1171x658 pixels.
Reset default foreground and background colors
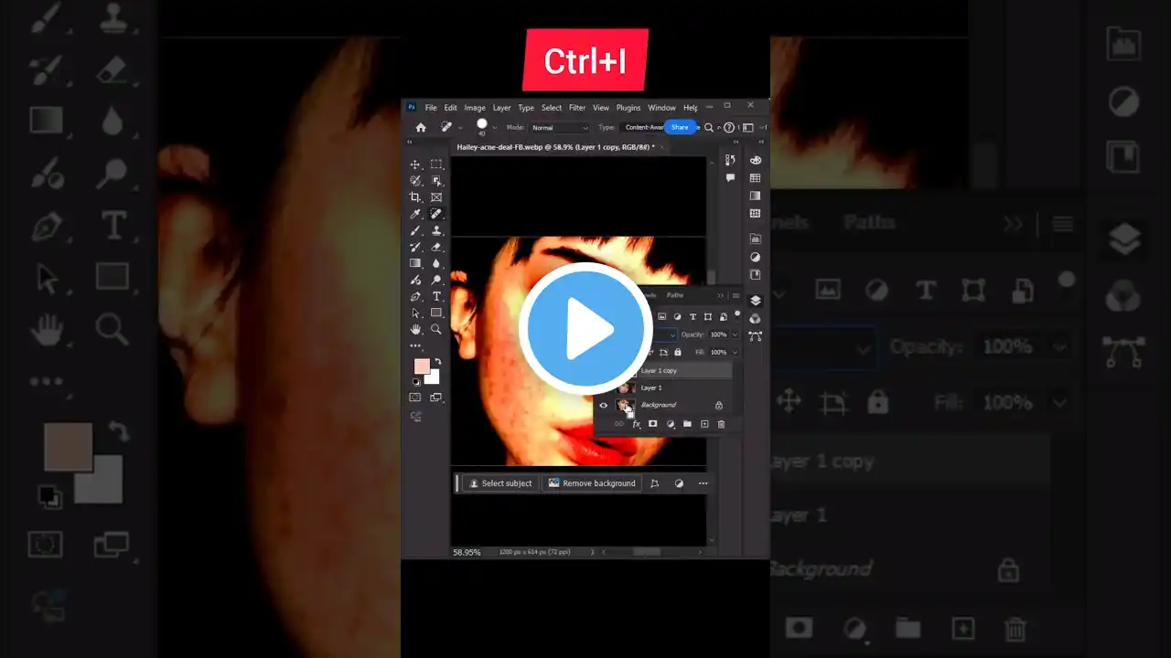[x=417, y=382]
